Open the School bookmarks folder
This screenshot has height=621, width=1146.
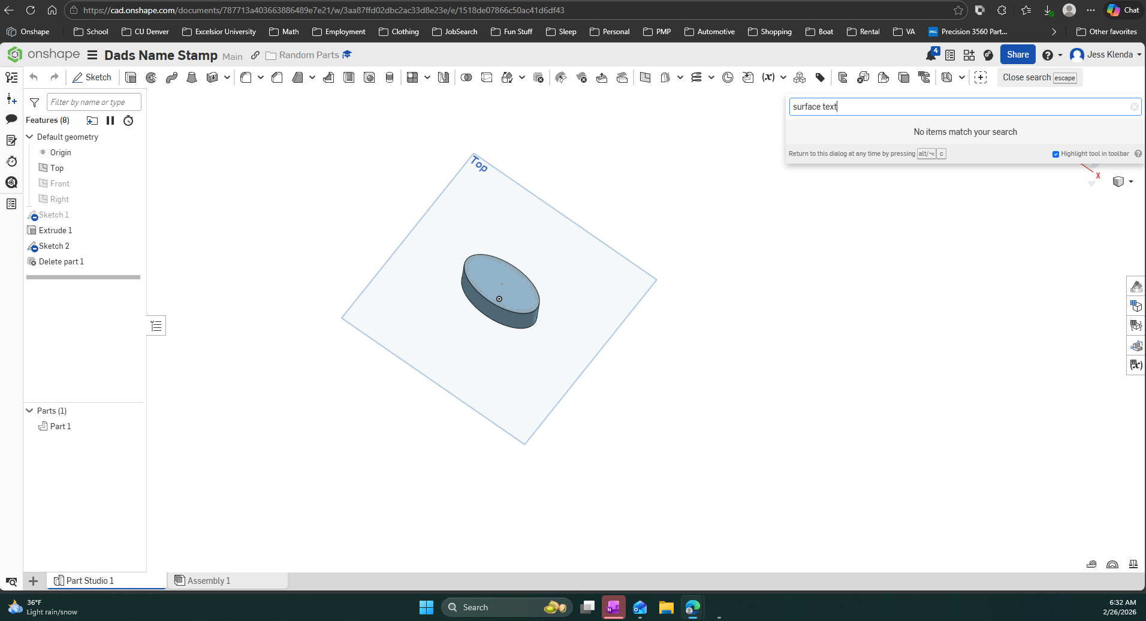click(x=91, y=32)
